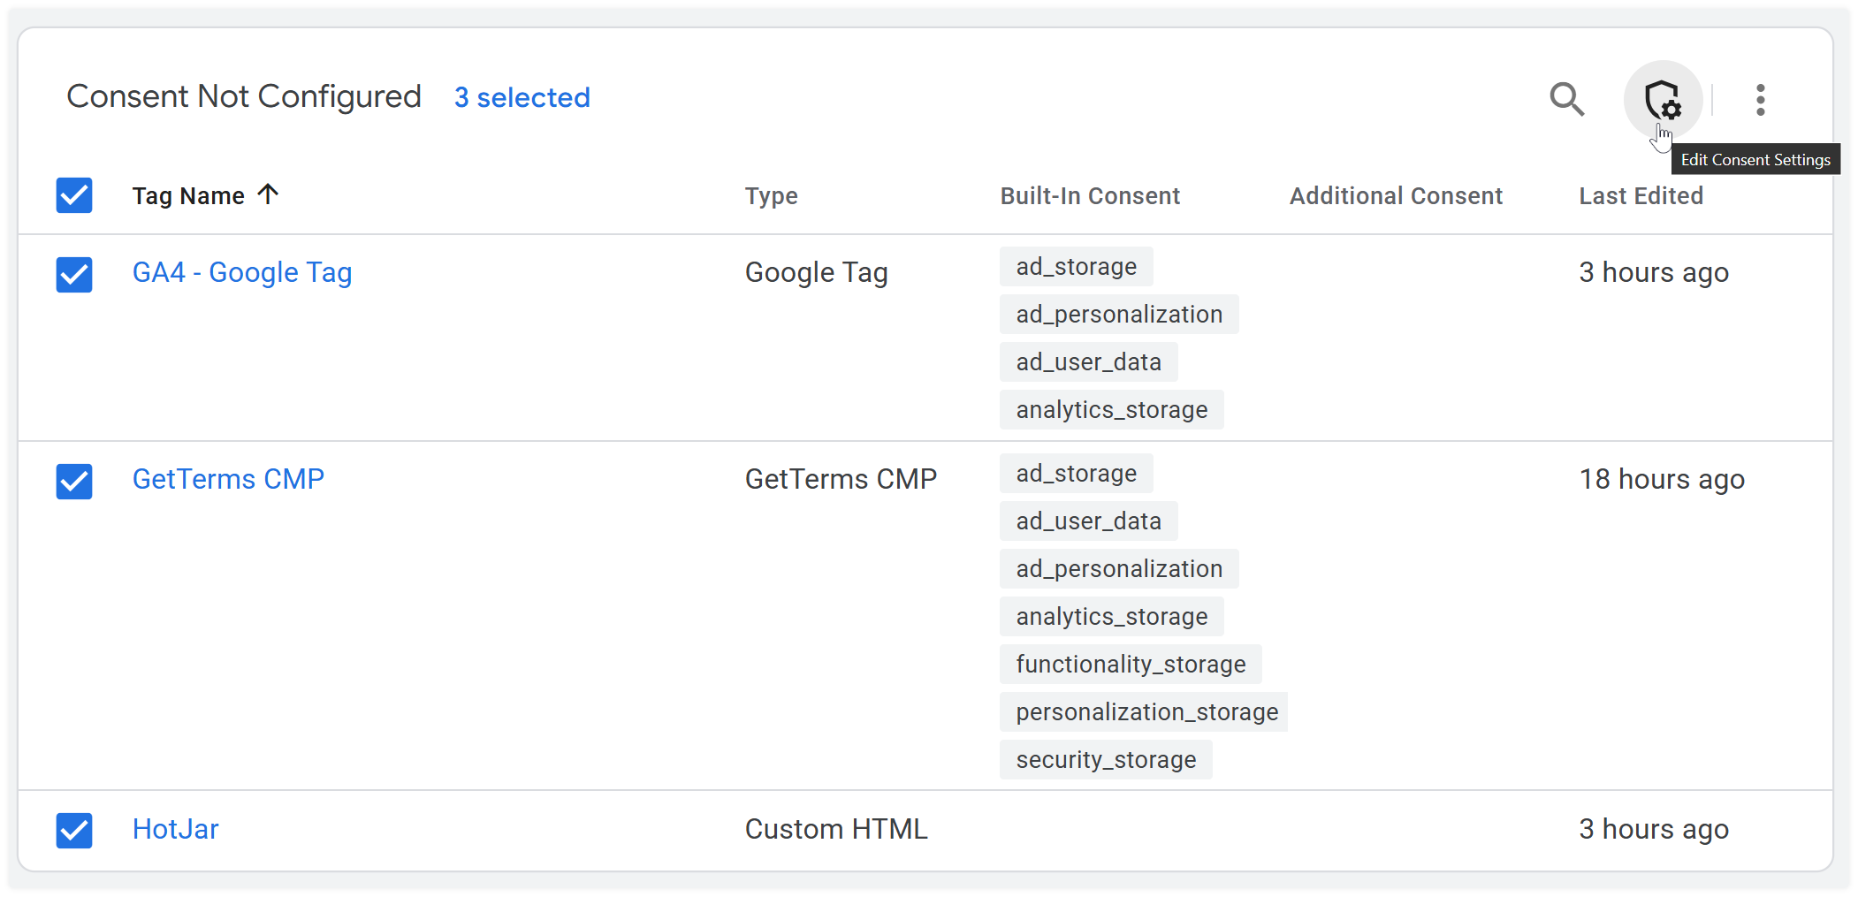This screenshot has height=897, width=1858.
Task: Click the Tag Name sort arrow
Action: [268, 194]
